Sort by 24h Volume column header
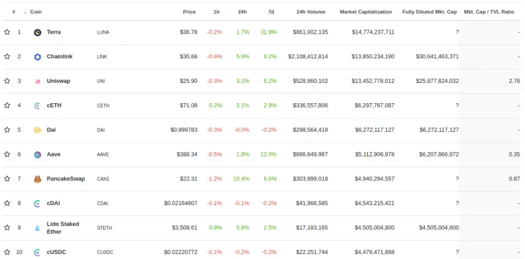 click(x=311, y=11)
